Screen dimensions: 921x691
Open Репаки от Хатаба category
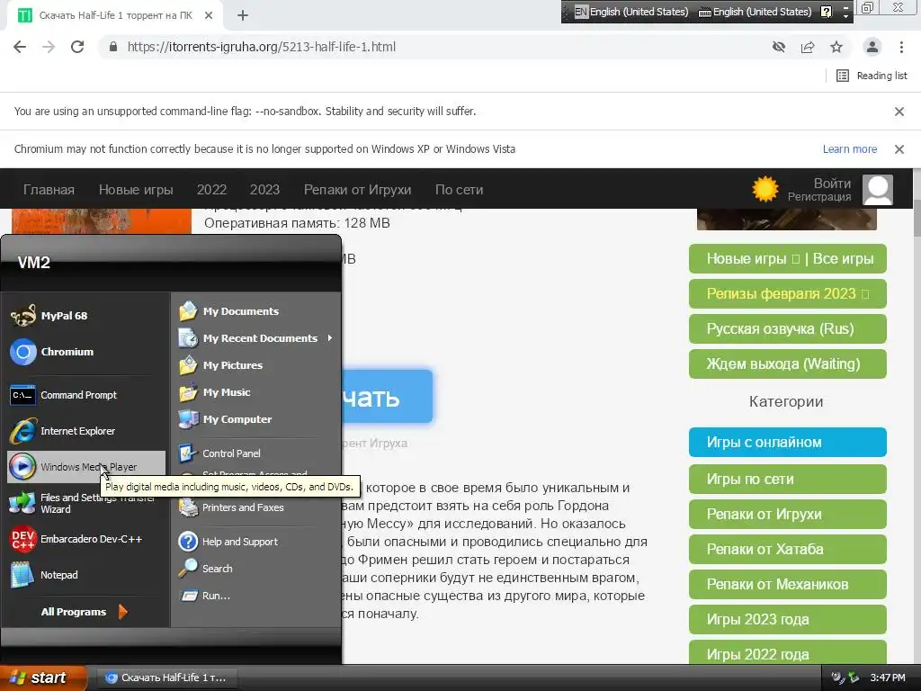click(x=787, y=549)
